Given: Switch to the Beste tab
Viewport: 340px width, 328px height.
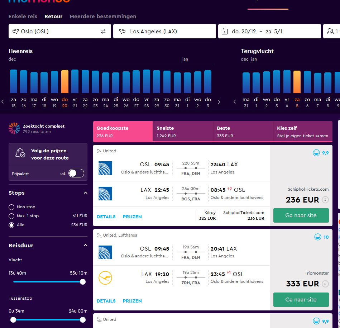Looking at the screenshot, I should pyautogui.click(x=243, y=132).
